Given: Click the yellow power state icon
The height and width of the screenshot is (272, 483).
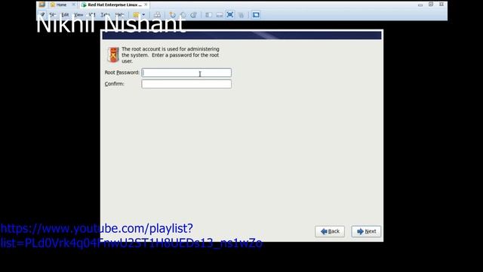Looking at the screenshot, I should tap(136, 15).
